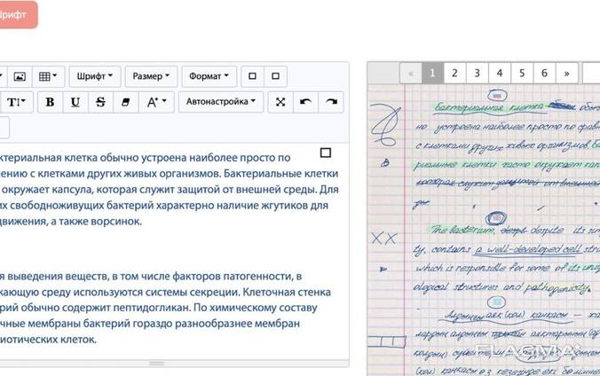Go to page 5 of the scan viewer
600x376 pixels.
tap(522, 73)
